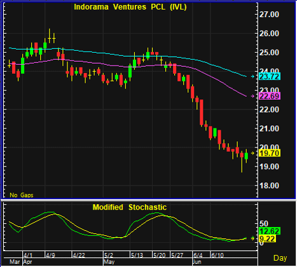The height and width of the screenshot is (267, 297).
Task: Click the Day timeframe label
Action: tap(280, 258)
